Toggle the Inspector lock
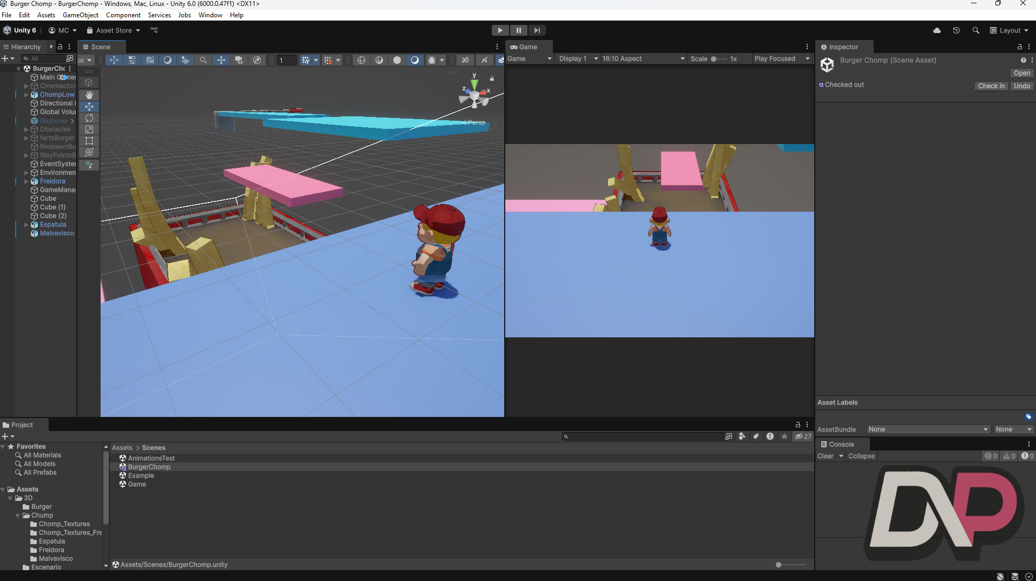Viewport: 1036px width, 581px height. point(1019,47)
